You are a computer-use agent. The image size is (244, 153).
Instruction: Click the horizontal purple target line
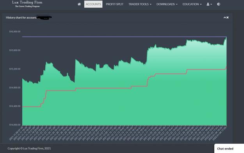click(x=124, y=37)
